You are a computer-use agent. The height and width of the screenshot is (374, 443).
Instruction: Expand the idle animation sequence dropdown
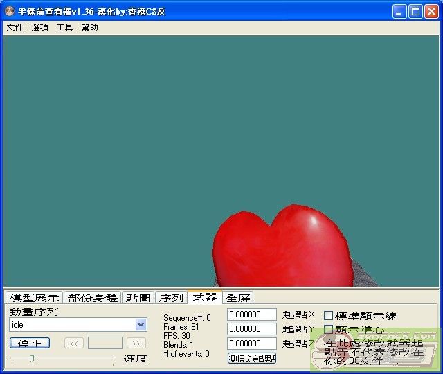coord(141,325)
